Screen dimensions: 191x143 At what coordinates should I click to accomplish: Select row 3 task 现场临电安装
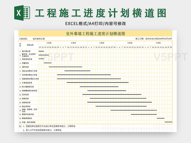(x=27, y=59)
